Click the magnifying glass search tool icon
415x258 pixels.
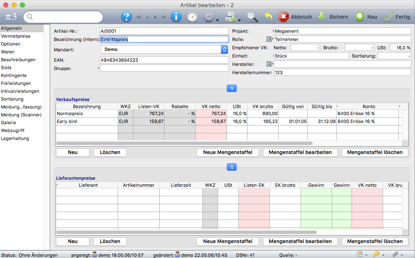(x=252, y=17)
